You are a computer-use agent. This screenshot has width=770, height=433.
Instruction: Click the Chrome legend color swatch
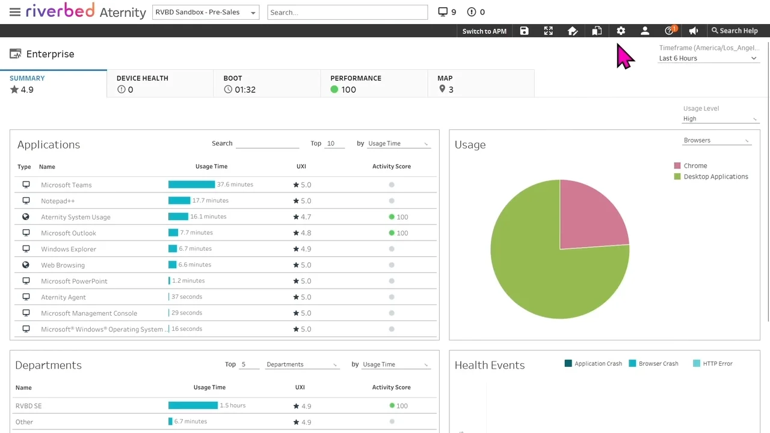click(677, 165)
